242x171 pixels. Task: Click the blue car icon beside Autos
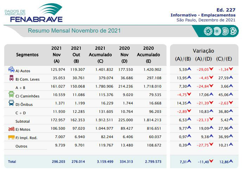pyautogui.click(x=11, y=69)
